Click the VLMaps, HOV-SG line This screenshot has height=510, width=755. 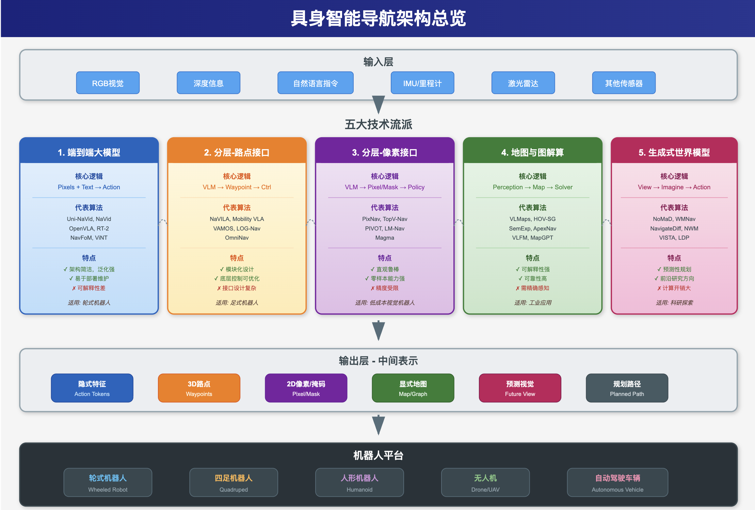click(532, 219)
